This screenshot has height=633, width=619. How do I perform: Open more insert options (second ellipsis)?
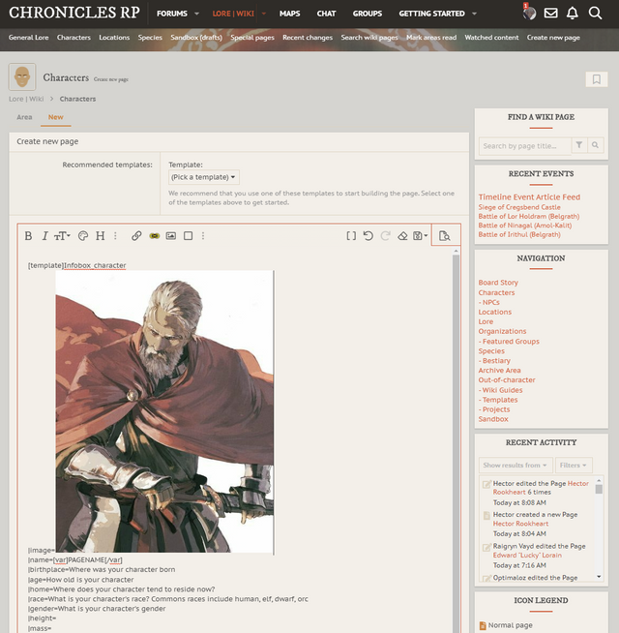203,236
